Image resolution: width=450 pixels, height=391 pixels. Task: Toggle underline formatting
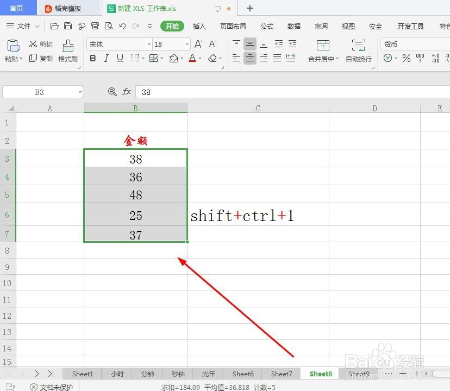[120, 58]
